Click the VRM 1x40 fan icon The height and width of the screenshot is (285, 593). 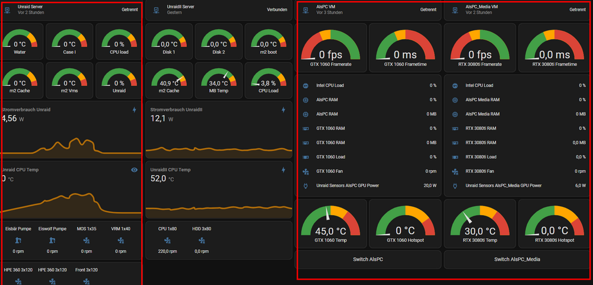pyautogui.click(x=120, y=241)
